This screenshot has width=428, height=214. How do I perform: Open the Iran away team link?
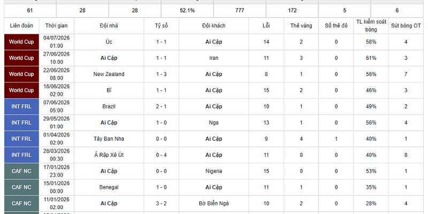click(213, 58)
